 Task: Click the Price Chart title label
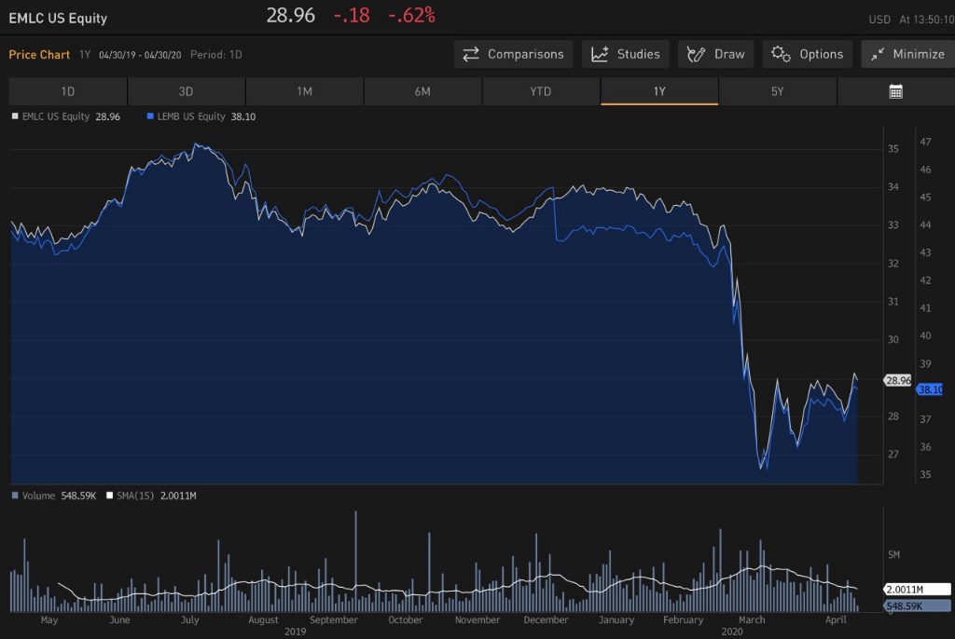(39, 54)
